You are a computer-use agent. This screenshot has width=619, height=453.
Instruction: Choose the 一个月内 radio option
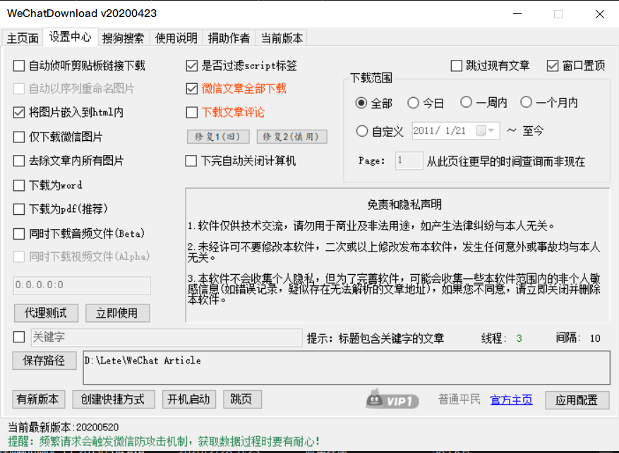pyautogui.click(x=526, y=103)
